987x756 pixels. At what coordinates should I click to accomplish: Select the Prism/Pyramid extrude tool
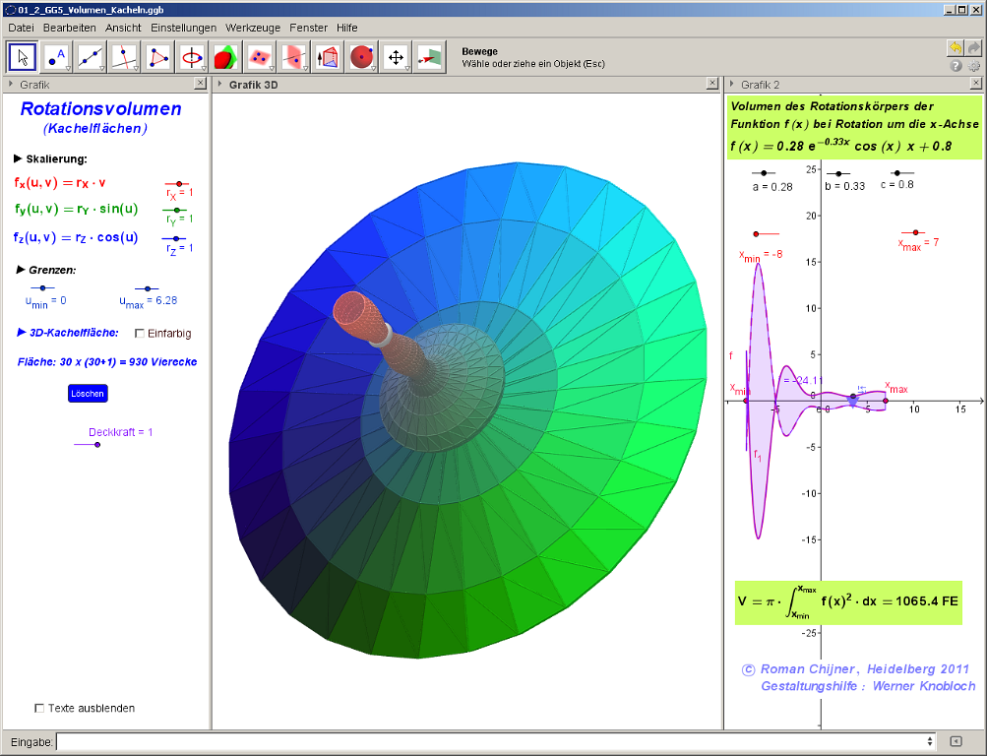coord(328,57)
